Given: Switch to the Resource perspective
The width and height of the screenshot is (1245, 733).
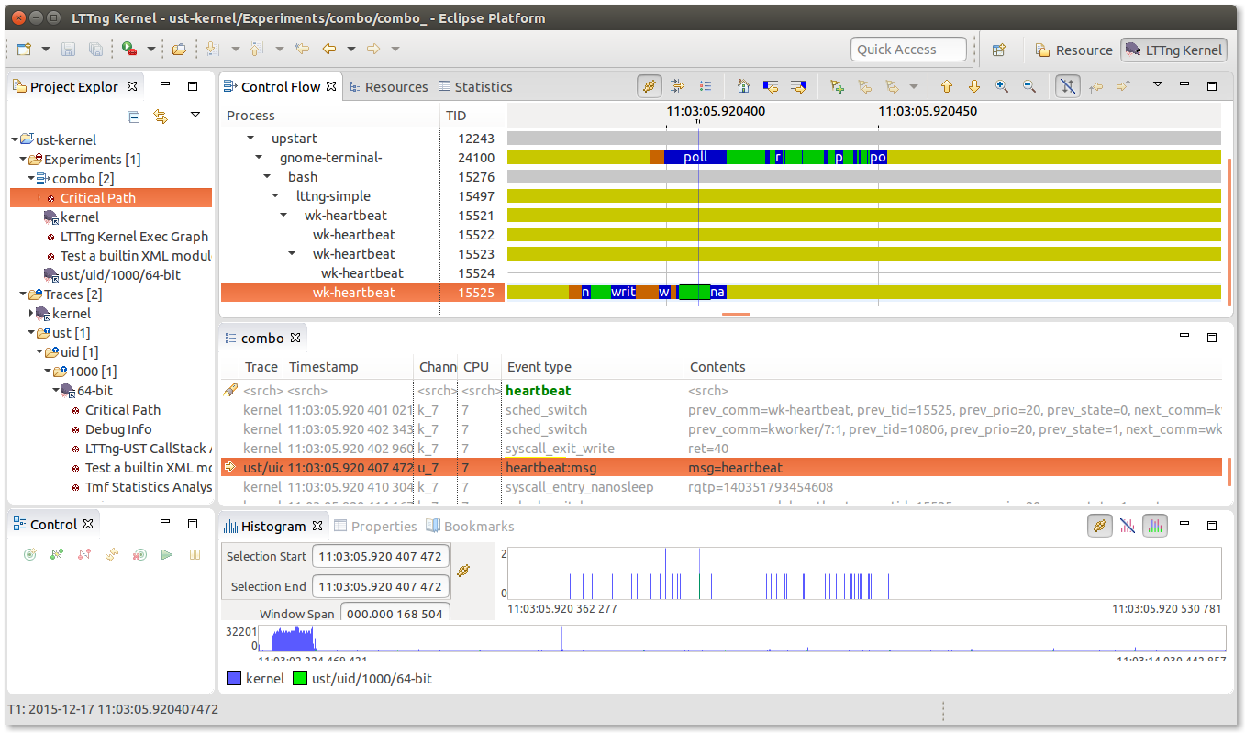Looking at the screenshot, I should tap(1074, 50).
